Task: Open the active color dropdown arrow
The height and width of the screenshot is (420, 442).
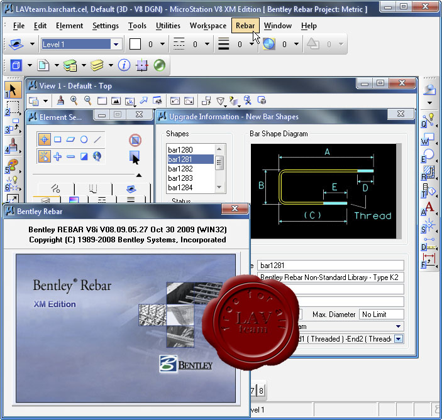Action: click(x=162, y=44)
